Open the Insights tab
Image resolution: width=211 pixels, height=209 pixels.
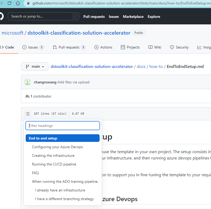[204, 47]
